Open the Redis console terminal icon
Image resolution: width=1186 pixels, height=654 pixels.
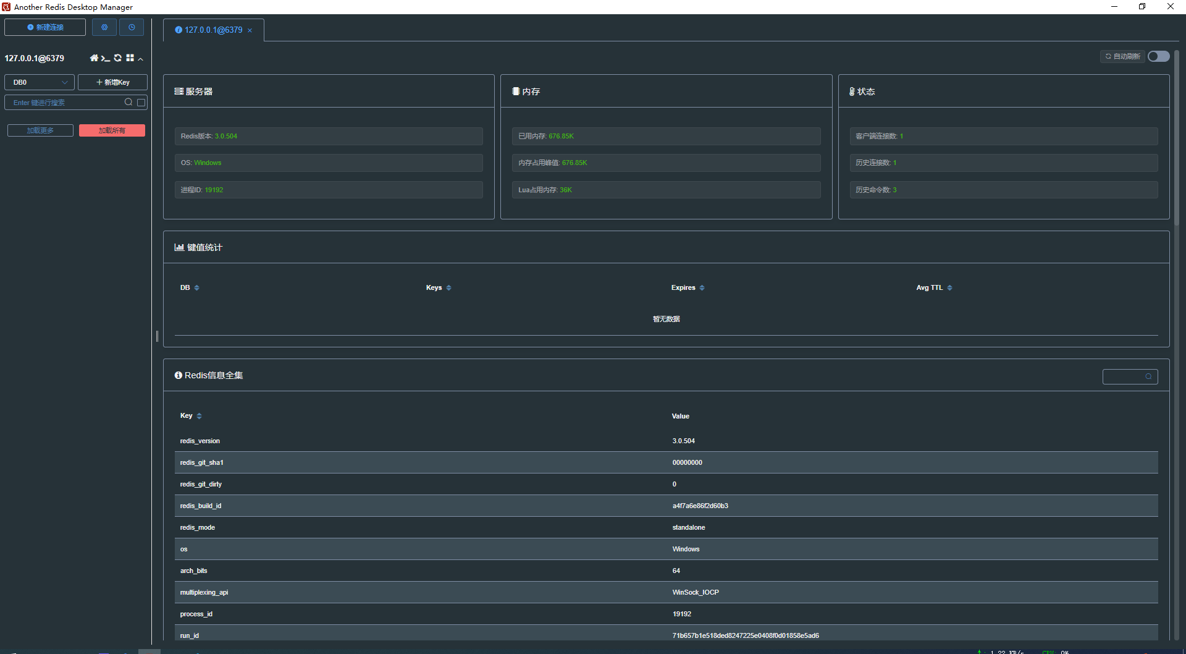tap(106, 58)
